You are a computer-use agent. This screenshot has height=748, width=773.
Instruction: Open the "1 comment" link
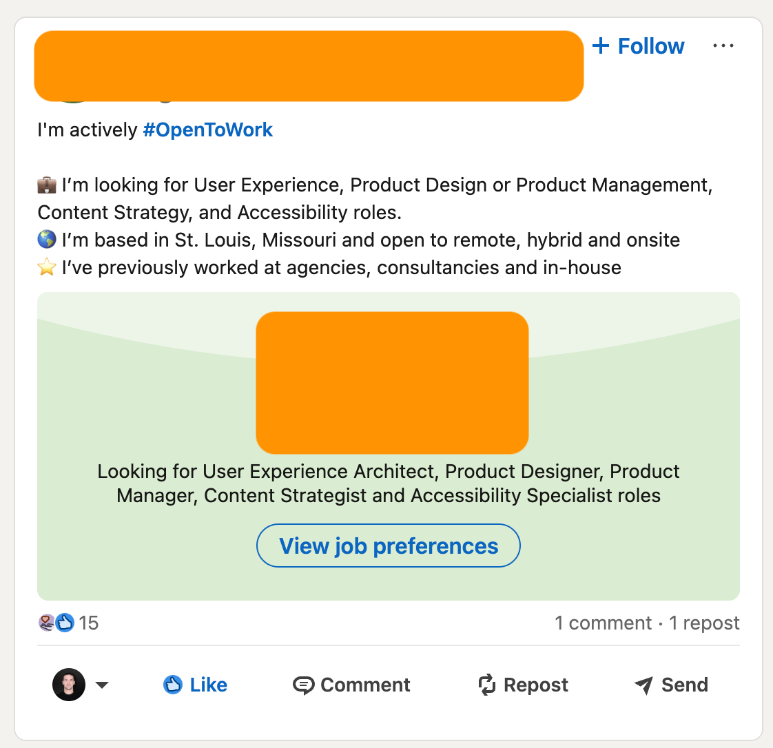point(603,623)
